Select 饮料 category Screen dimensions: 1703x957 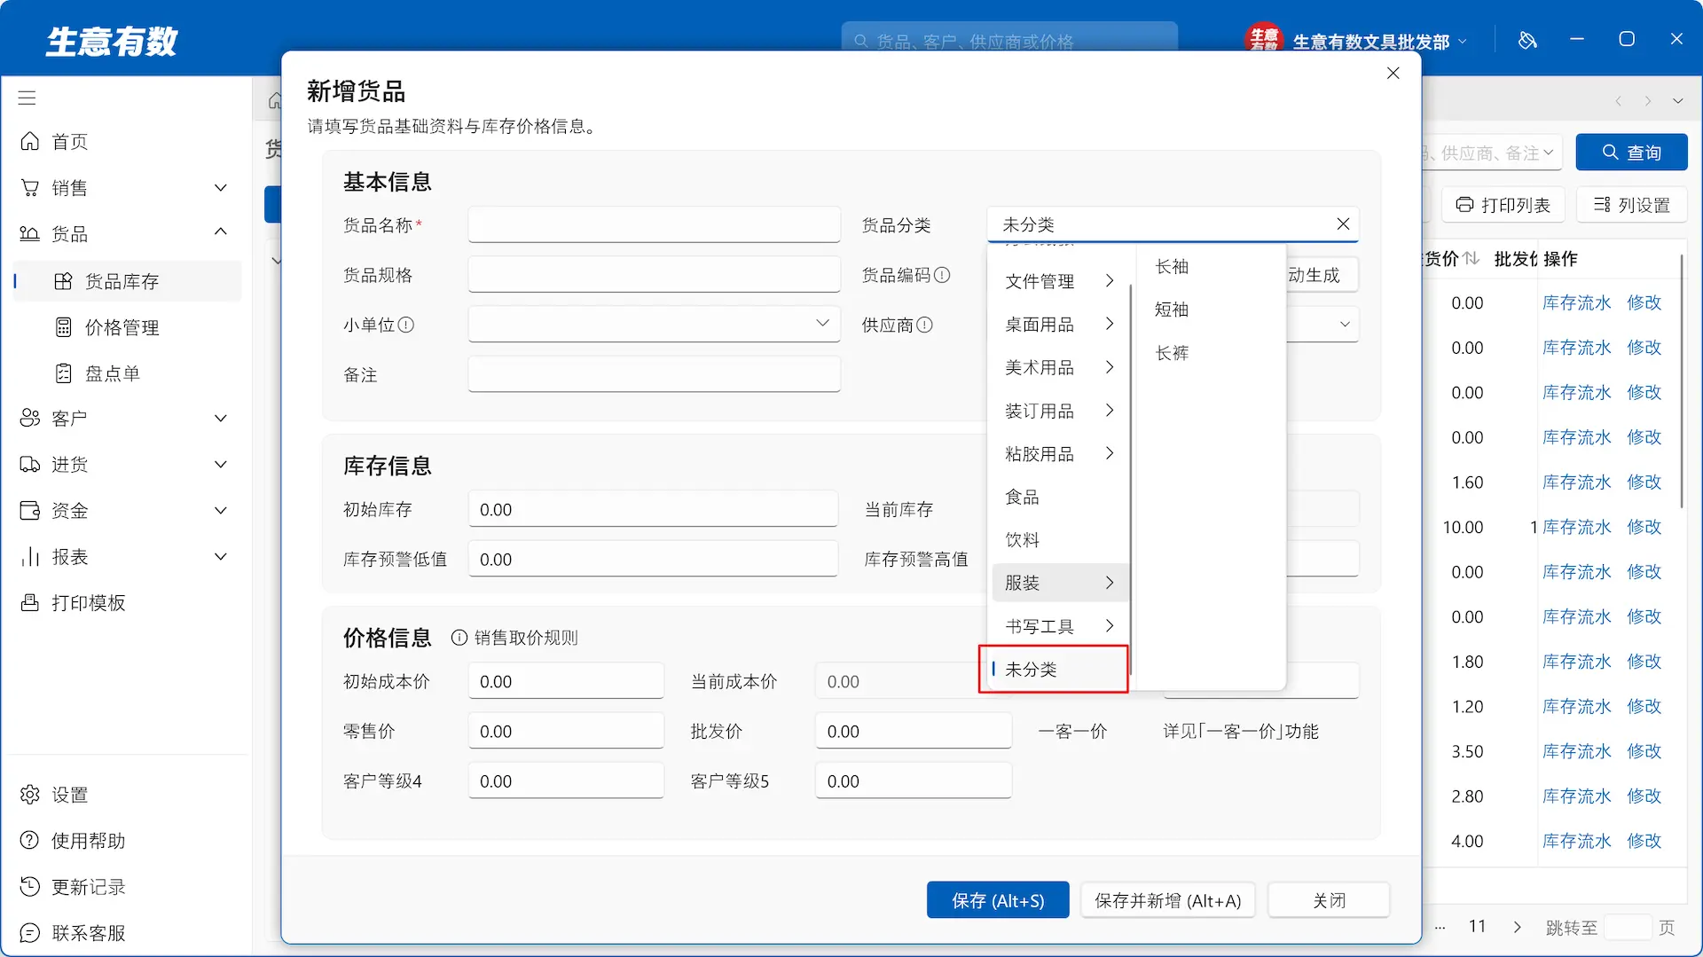pyautogui.click(x=1060, y=539)
